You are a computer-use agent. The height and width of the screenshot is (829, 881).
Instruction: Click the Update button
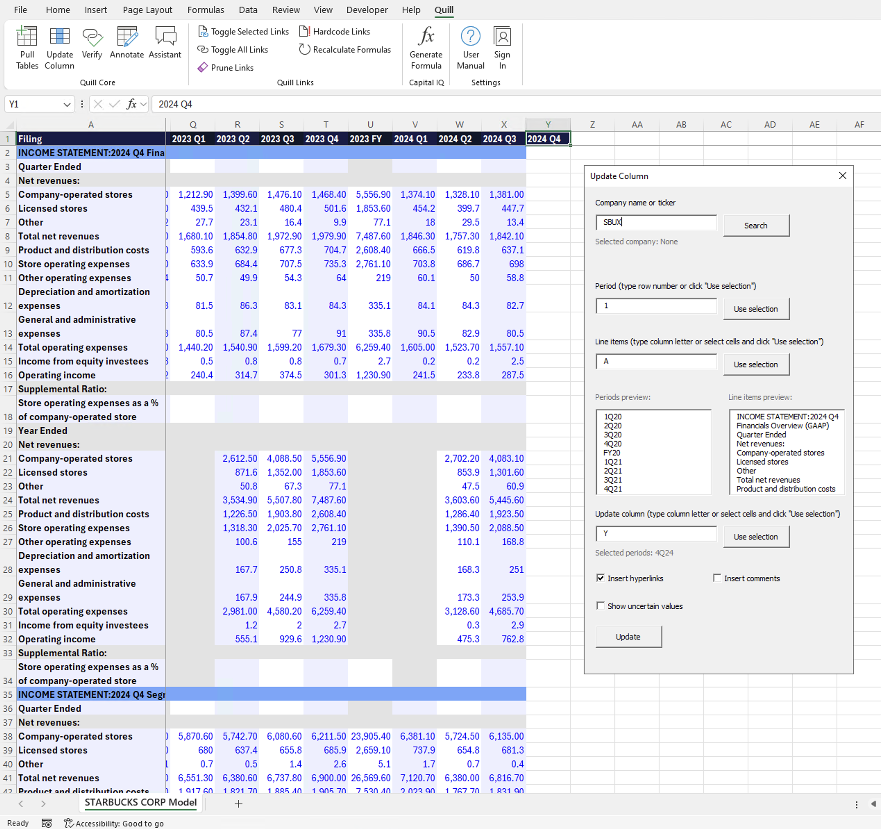(x=628, y=637)
